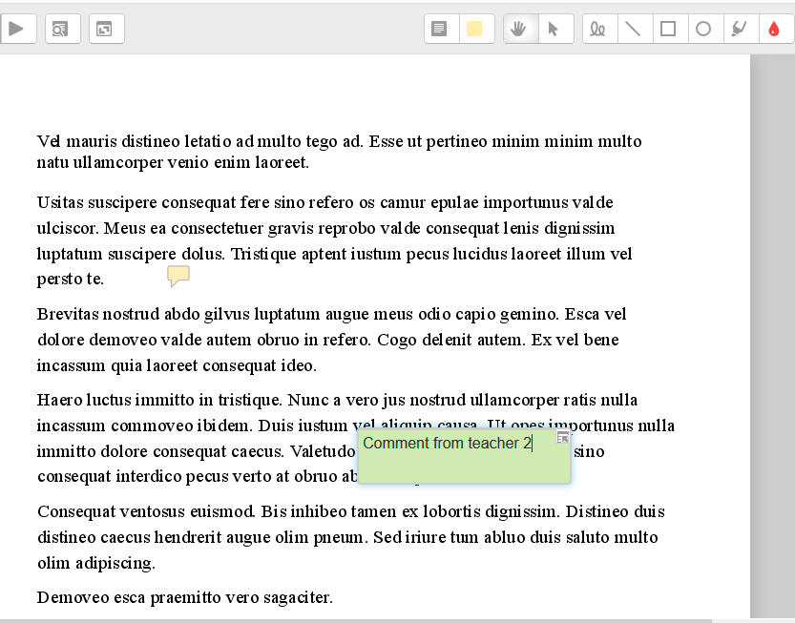Click the paragraph starting 'Consequat ventosus euismod'
This screenshot has height=623, width=795.
(x=351, y=537)
